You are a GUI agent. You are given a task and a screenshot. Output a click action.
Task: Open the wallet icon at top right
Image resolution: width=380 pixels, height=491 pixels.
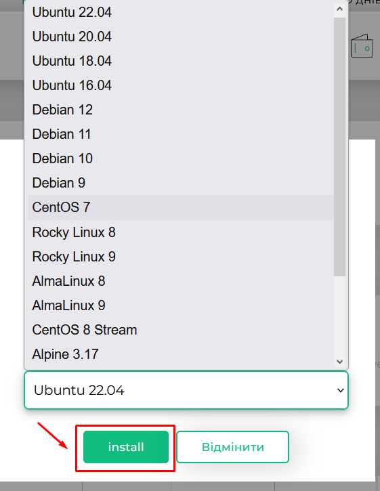(x=362, y=46)
